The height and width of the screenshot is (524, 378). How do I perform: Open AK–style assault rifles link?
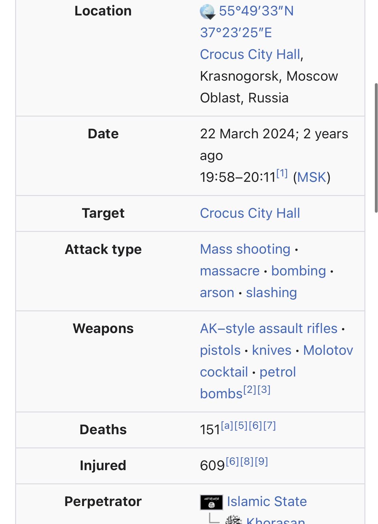(269, 329)
